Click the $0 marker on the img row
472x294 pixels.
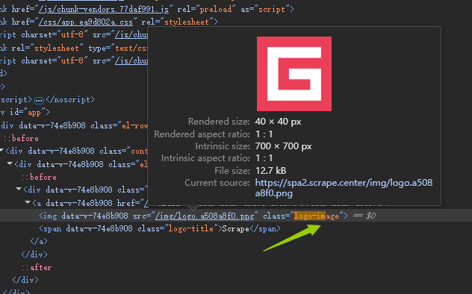tap(371, 216)
